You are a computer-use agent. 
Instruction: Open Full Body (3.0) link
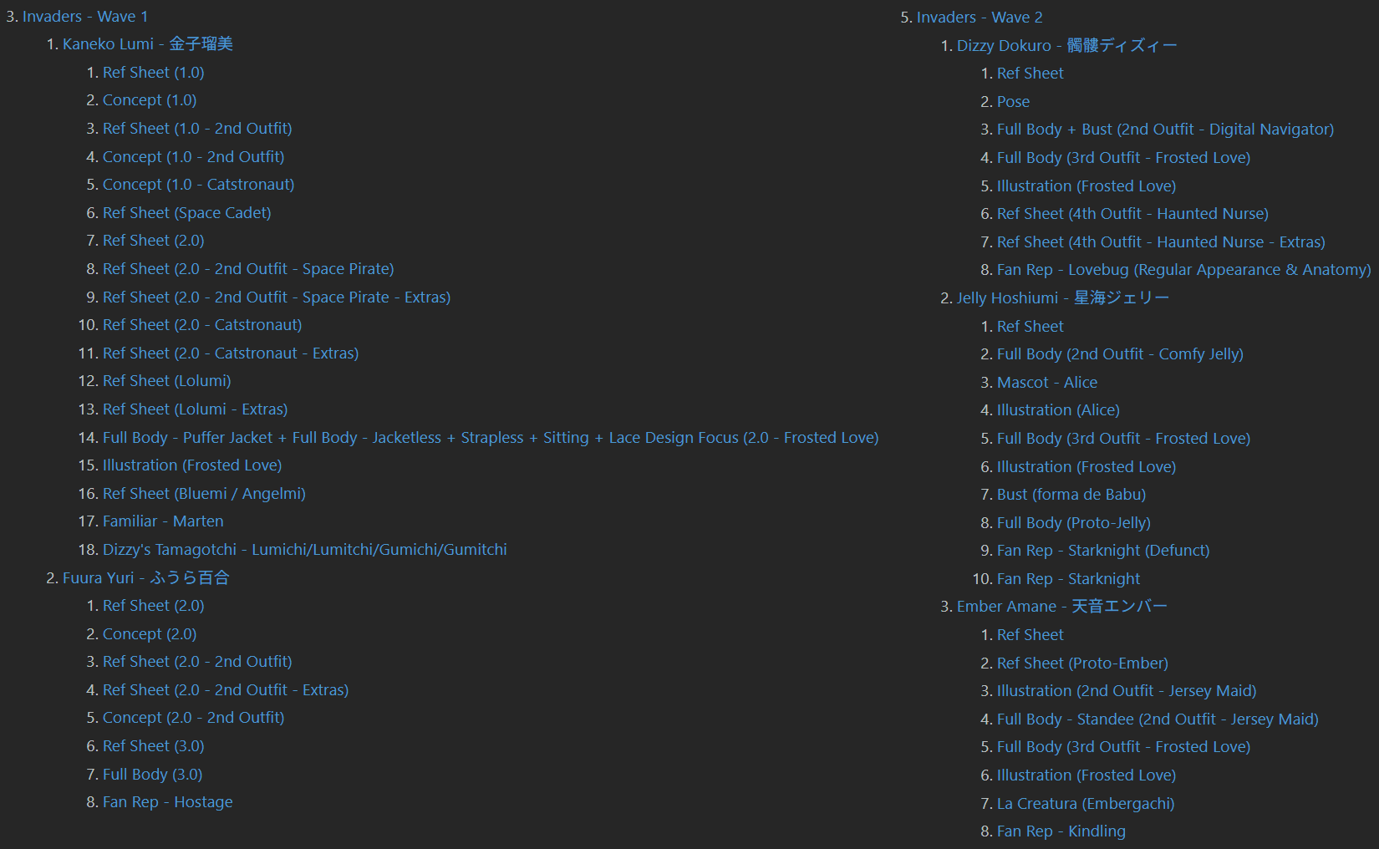152,774
